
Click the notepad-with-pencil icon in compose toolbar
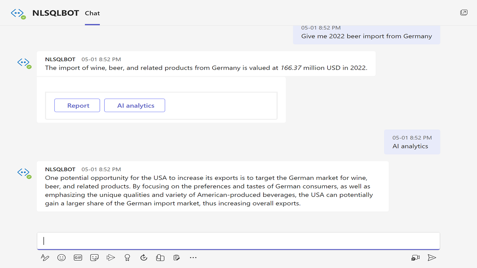pos(177,258)
